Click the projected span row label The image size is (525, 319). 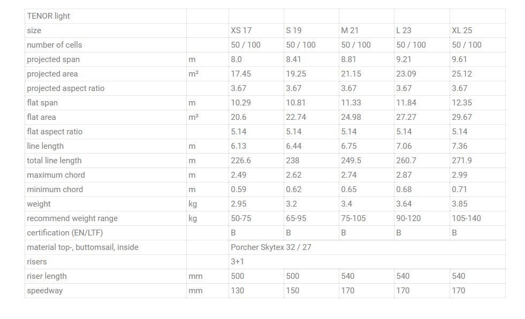[54, 59]
